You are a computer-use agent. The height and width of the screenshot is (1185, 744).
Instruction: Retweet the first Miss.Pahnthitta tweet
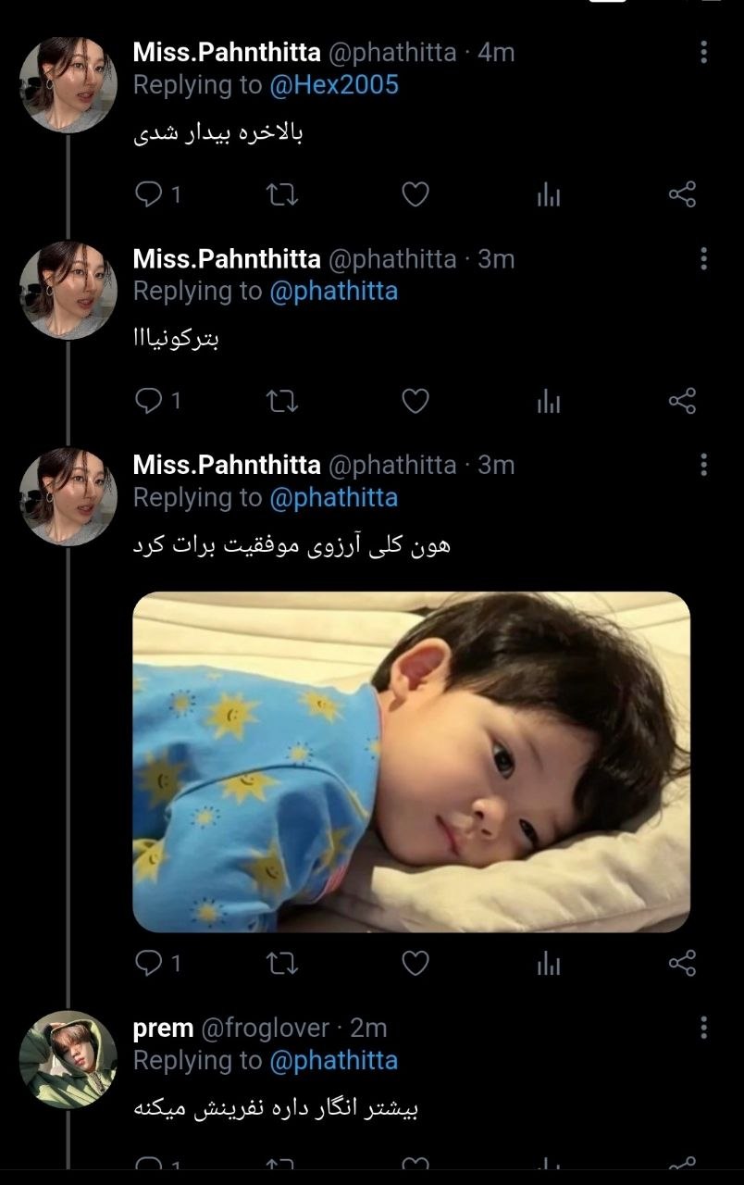[281, 194]
